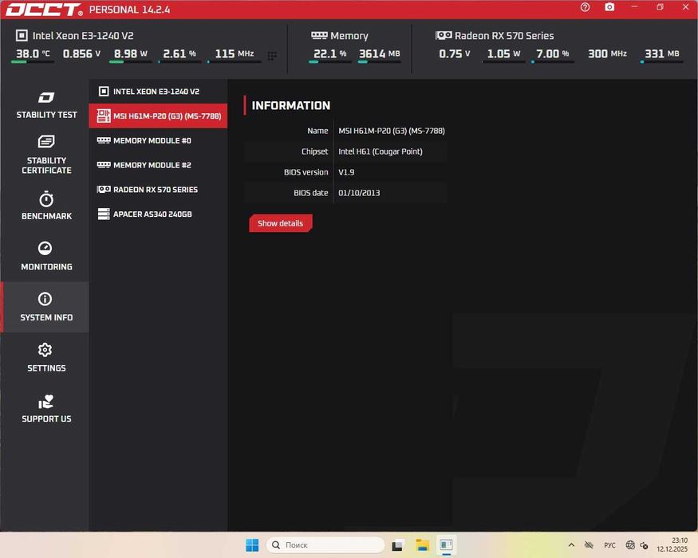Click the Radeon RX 570 Series header label
This screenshot has height=558, width=698.
click(x=504, y=36)
